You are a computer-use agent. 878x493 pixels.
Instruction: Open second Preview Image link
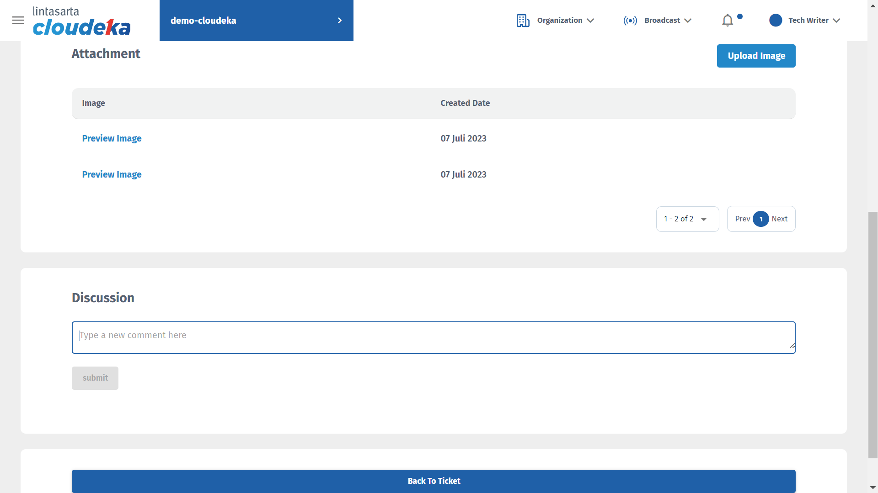[112, 174]
